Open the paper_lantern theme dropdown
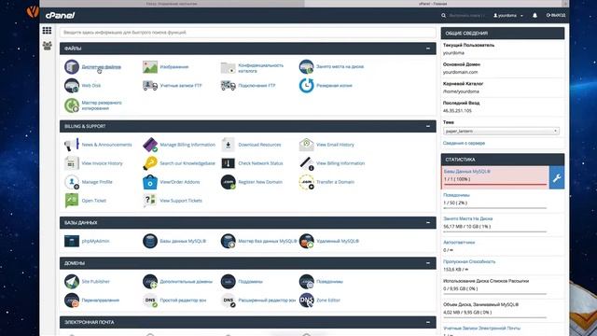 tap(501, 131)
